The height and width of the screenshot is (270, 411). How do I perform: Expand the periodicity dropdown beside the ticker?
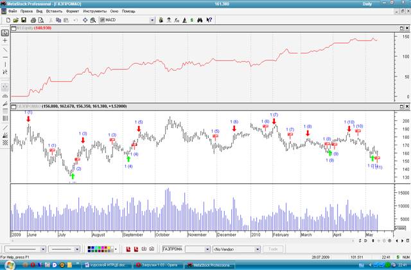207,249
